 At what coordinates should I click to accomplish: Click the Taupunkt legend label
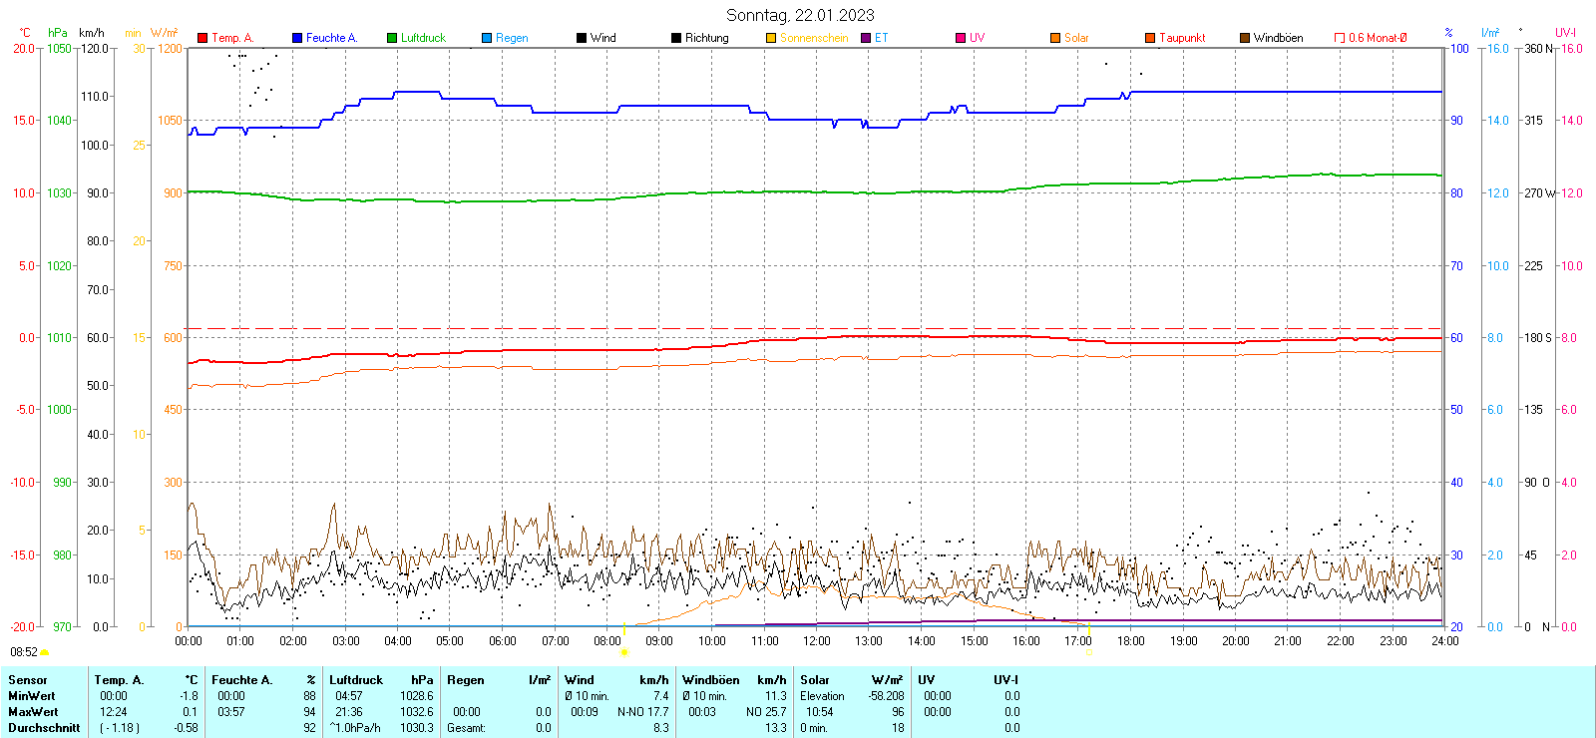tap(1182, 38)
